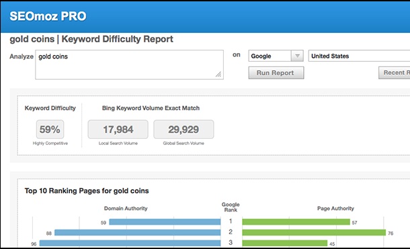Click the resize grip in the Analyze text area
The image size is (410, 249).
(218, 74)
